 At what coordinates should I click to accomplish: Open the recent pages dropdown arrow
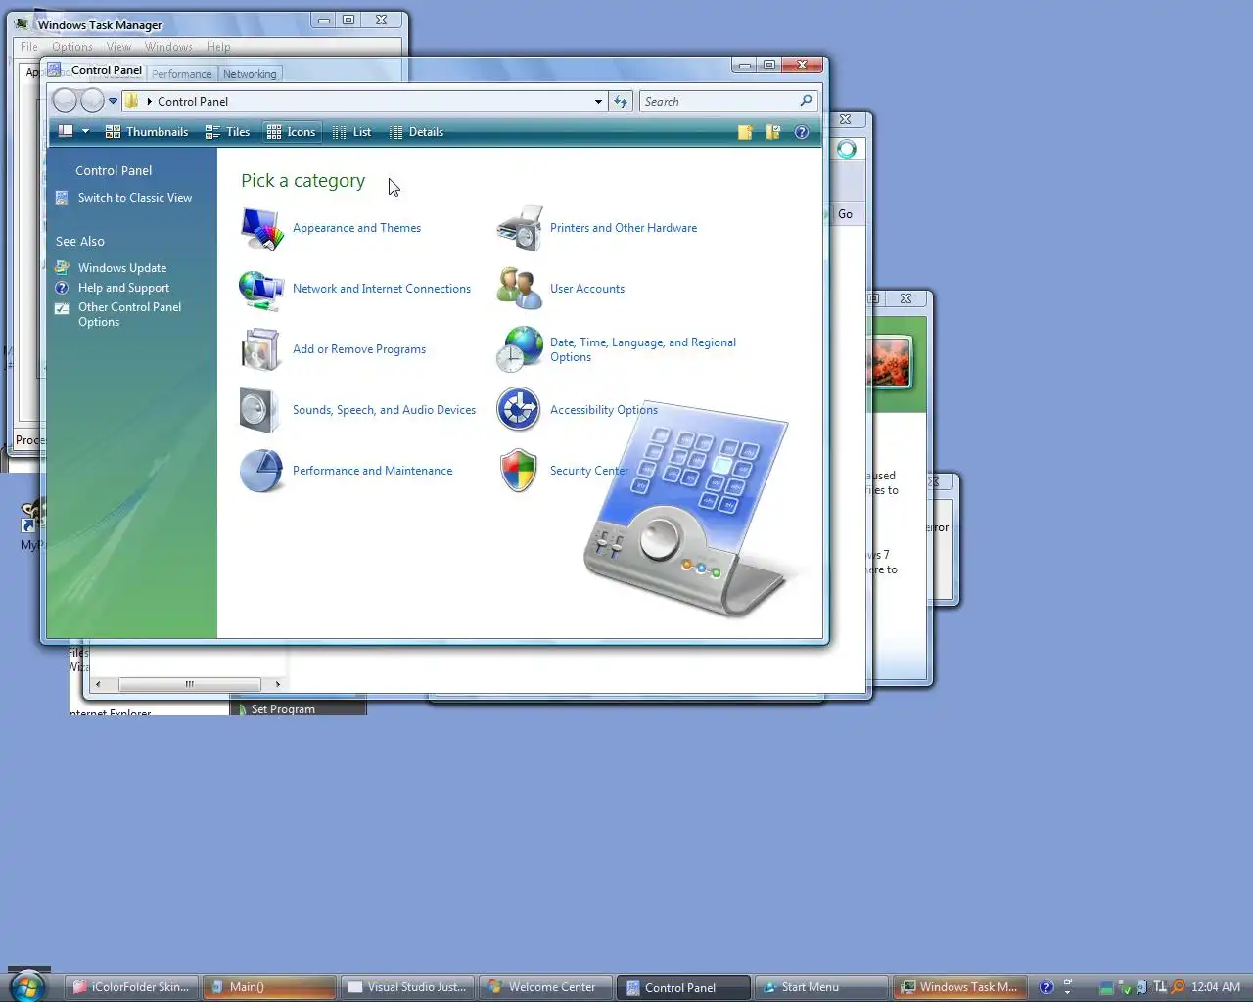114,101
